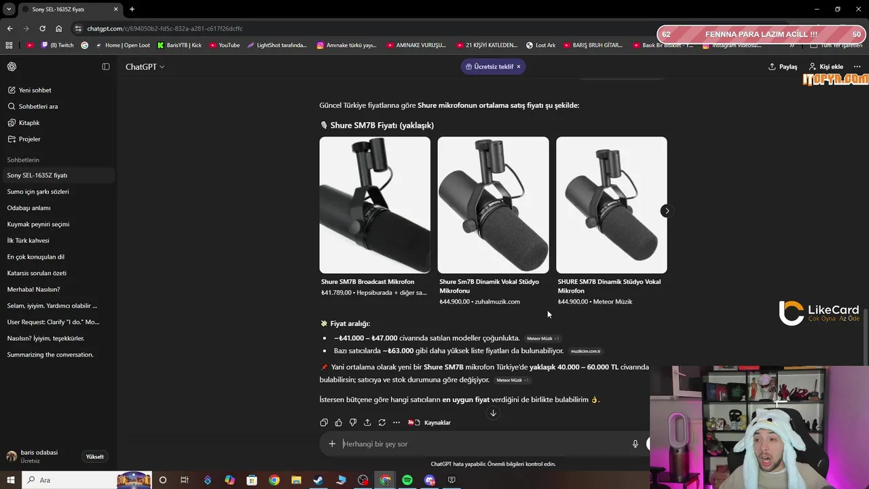The width and height of the screenshot is (869, 489).
Task: Give the response a thumbs down
Action: [353, 422]
